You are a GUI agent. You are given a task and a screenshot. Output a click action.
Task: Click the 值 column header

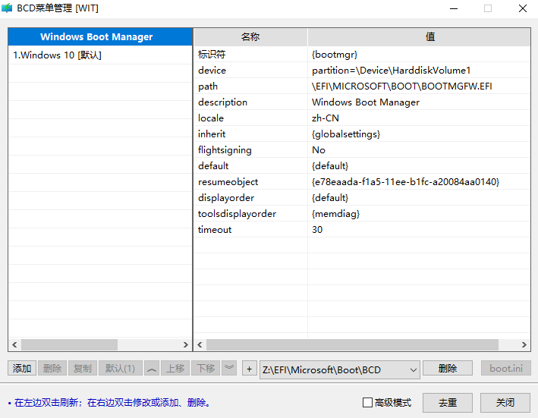click(x=419, y=37)
